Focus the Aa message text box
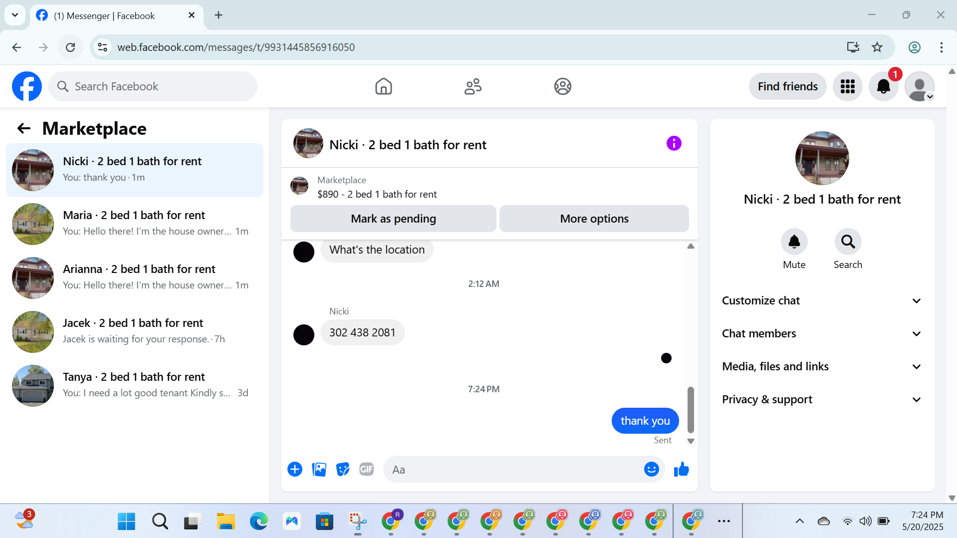This screenshot has height=538, width=957. pos(514,469)
